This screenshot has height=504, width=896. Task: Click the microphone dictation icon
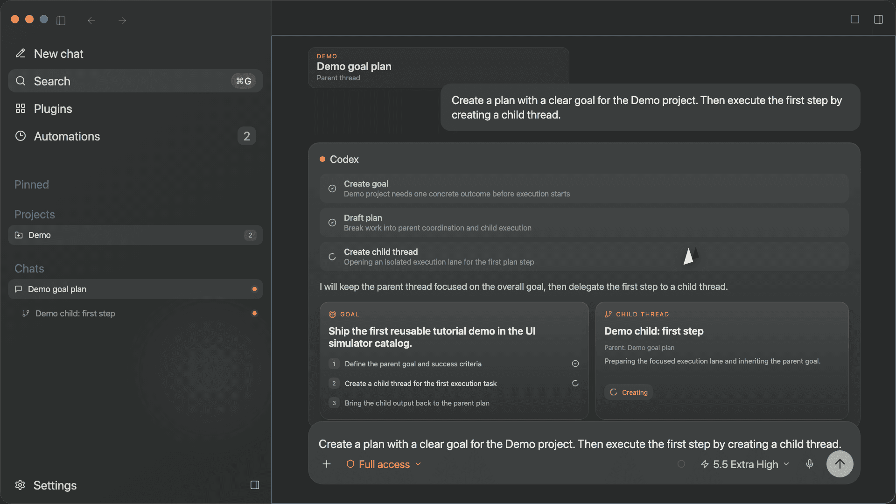810,464
